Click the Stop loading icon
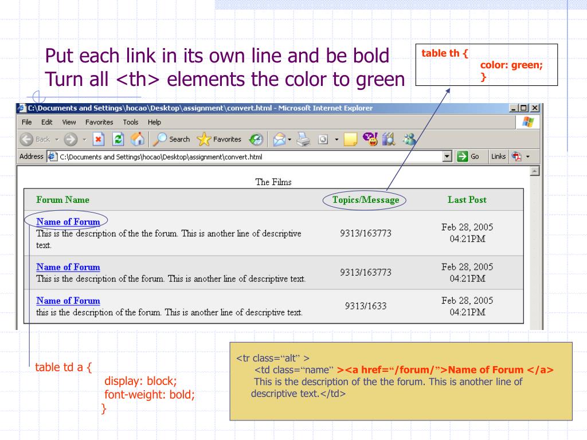Viewport: 587px width, 440px height. pyautogui.click(x=98, y=139)
